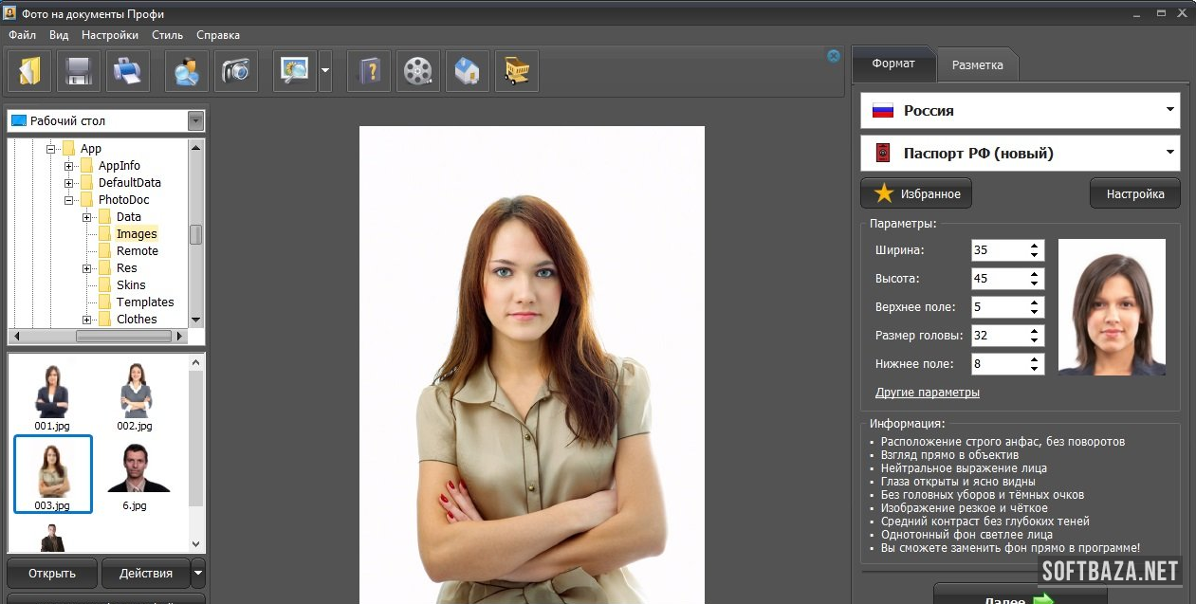This screenshot has width=1196, height=604.
Task: Save the photo using the floppy disk icon
Action: 79,71
